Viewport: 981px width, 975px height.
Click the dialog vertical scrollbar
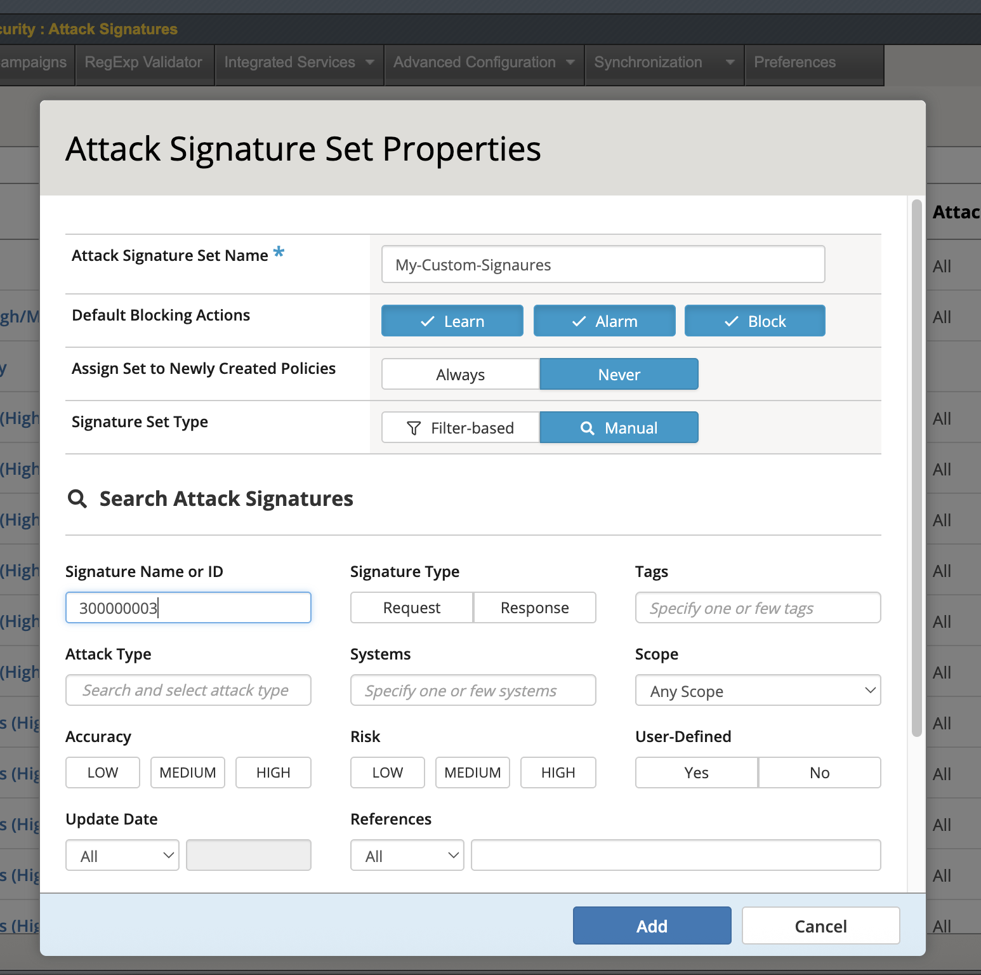(x=916, y=468)
